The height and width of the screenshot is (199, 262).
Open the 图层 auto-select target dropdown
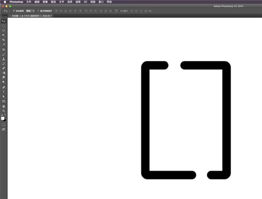[30, 11]
